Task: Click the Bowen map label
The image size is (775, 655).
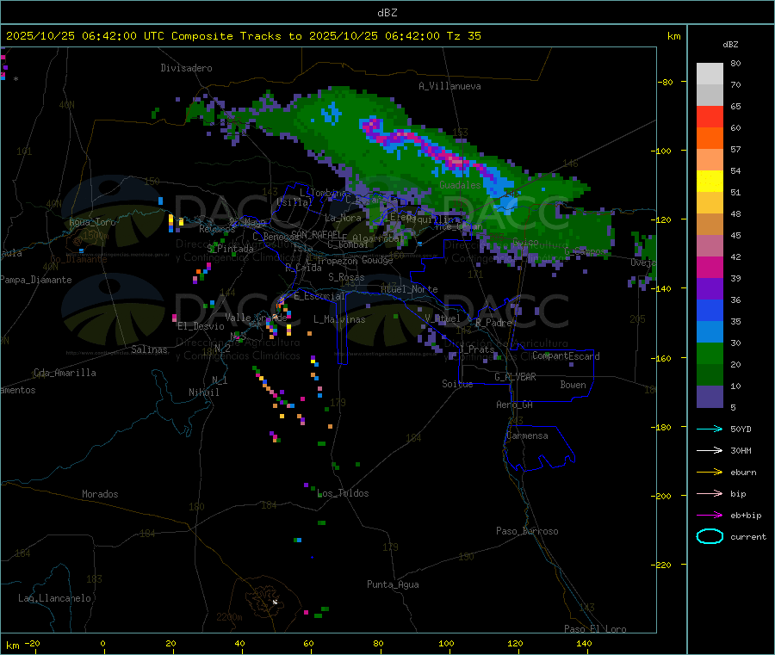Action: click(573, 385)
